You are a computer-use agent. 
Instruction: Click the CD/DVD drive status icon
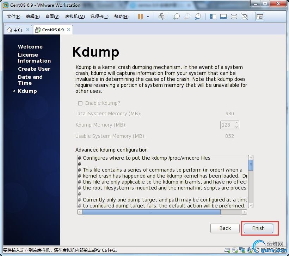[235, 250]
